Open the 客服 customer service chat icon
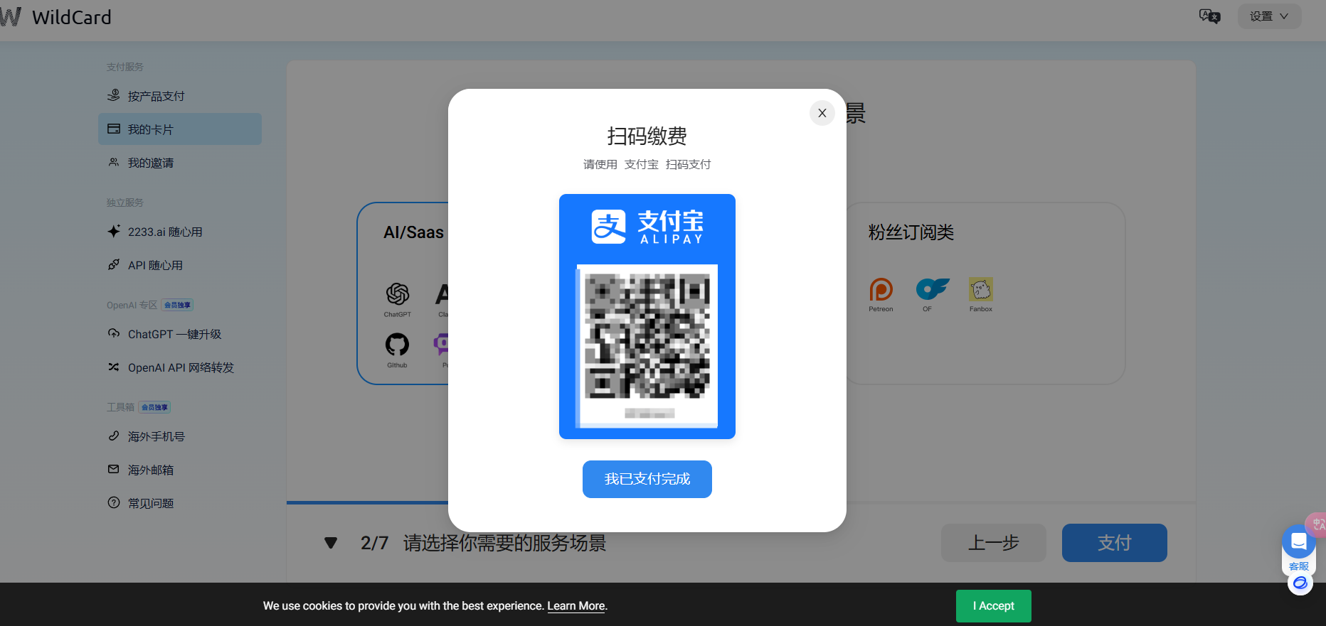Screen dimensions: 1326x626 click(1299, 549)
